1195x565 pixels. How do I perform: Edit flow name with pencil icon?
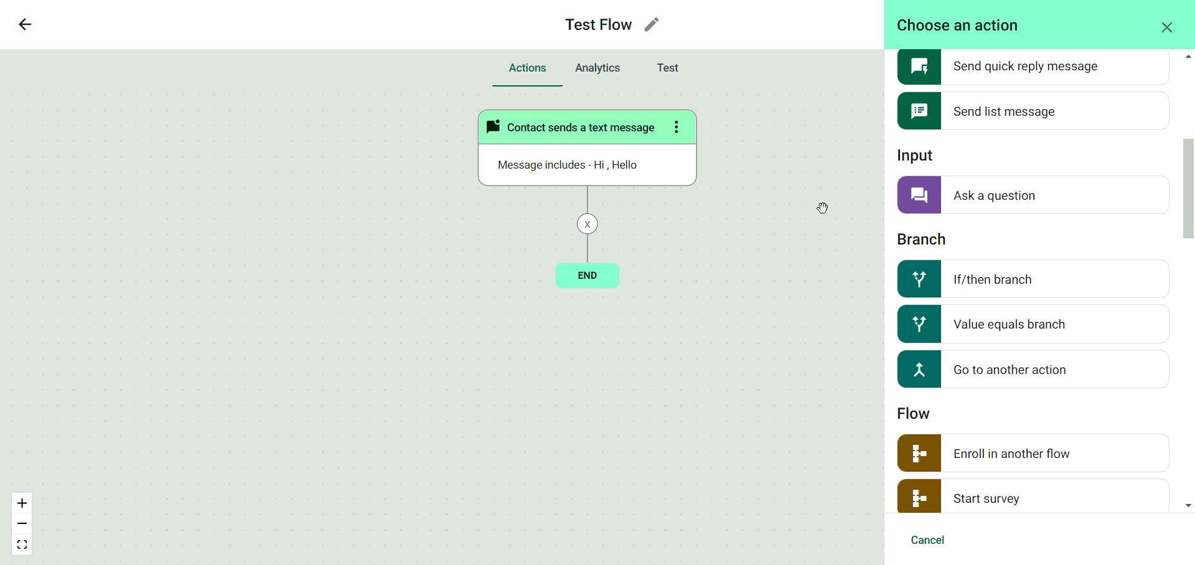click(651, 24)
